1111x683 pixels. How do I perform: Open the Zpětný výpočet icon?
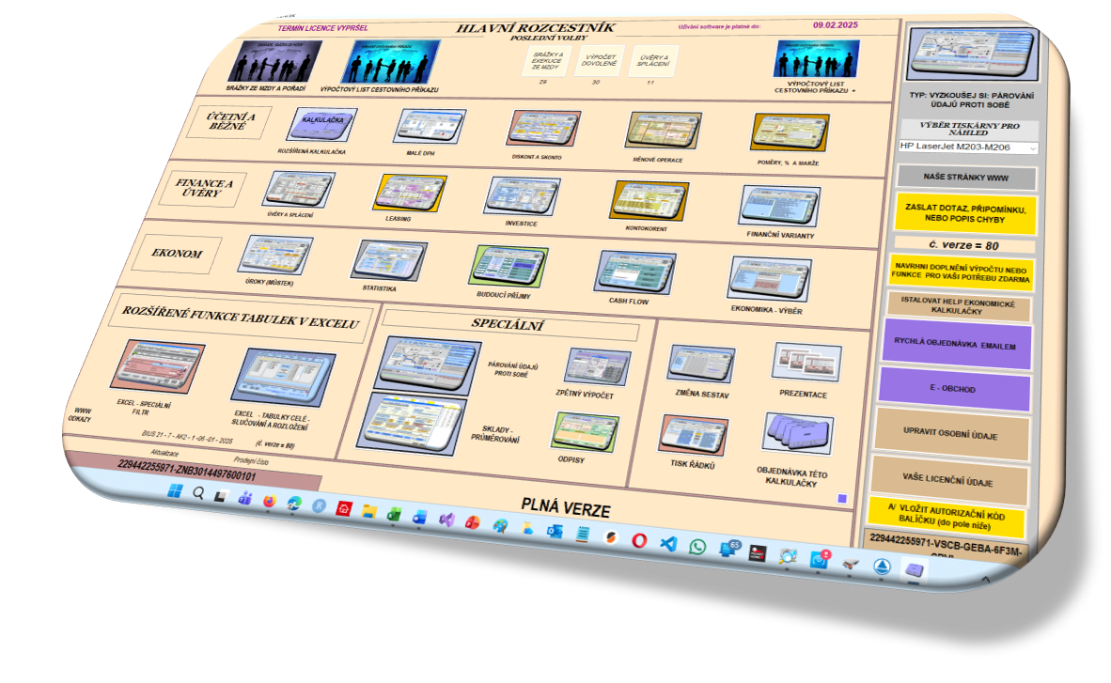point(596,366)
